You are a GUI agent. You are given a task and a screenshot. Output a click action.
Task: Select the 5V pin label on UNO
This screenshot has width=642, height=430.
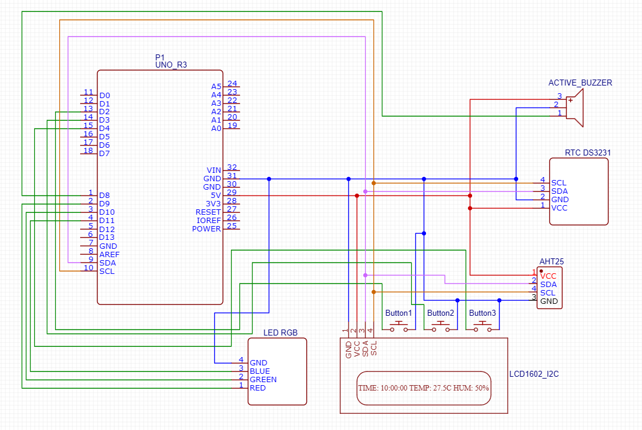pos(216,195)
